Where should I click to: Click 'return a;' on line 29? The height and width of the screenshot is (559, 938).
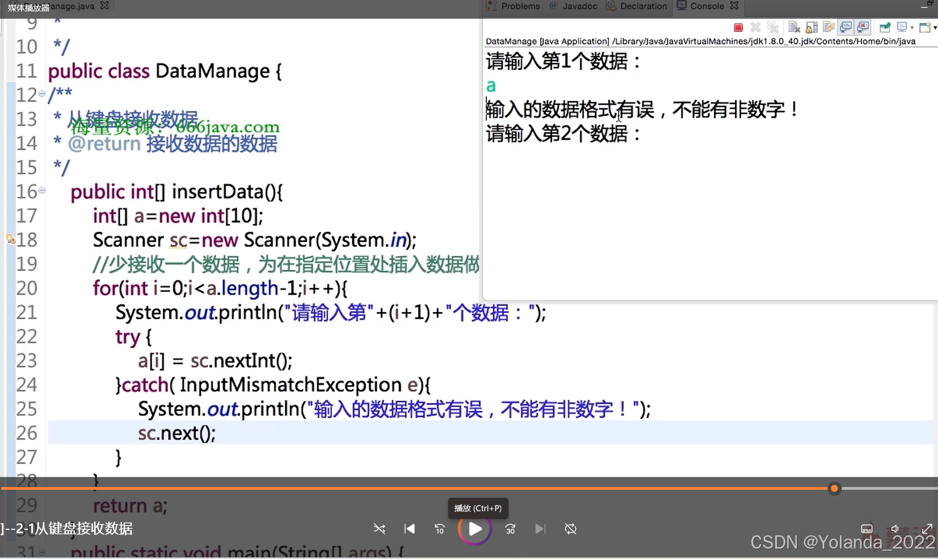tap(130, 505)
